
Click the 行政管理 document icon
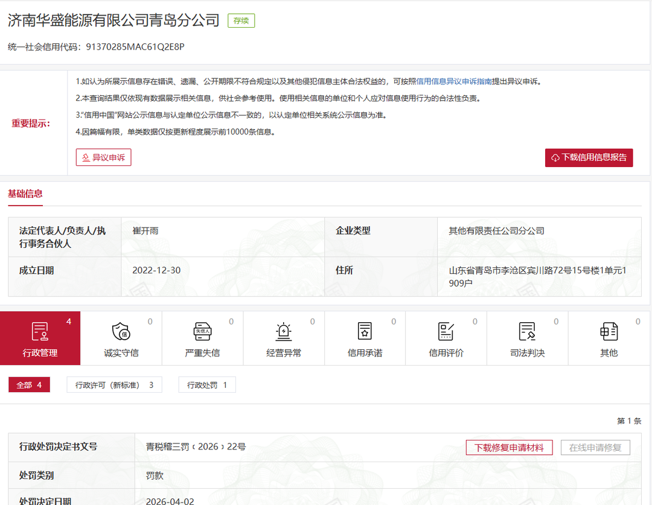(40, 331)
